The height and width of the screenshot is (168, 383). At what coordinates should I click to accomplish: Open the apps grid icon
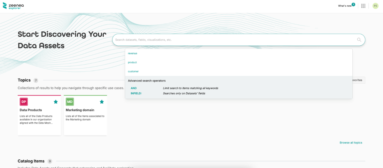363,6
